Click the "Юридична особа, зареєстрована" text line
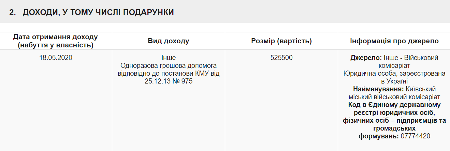Screen dimensions: 450x151 tap(394, 74)
